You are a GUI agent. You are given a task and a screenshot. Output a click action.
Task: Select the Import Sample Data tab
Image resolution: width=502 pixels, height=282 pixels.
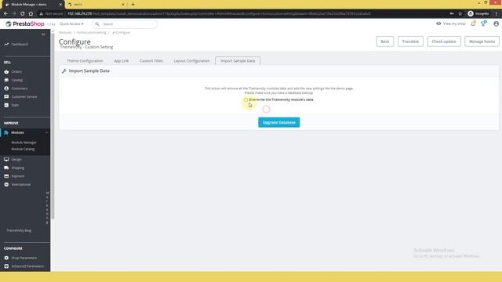[x=238, y=61]
